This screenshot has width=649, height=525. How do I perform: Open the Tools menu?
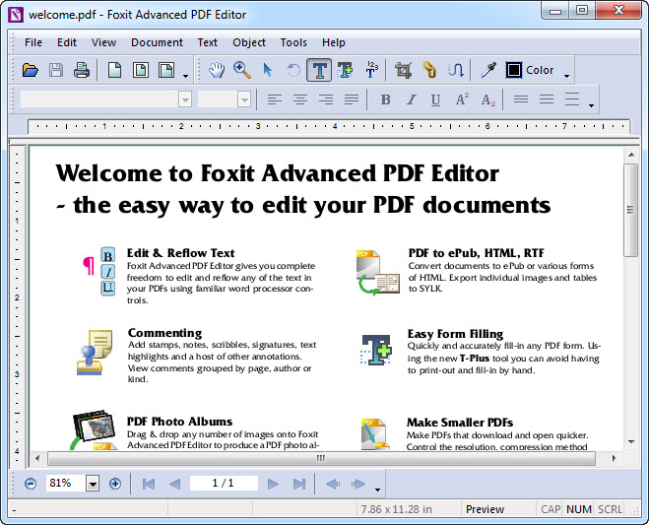(293, 42)
